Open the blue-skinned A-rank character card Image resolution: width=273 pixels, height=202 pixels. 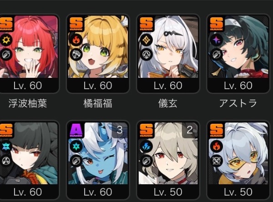(98, 160)
